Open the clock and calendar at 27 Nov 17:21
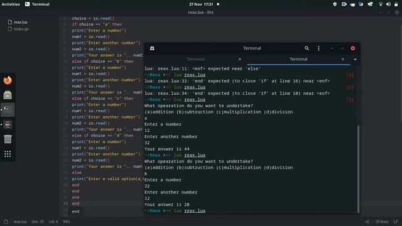 coord(201,4)
